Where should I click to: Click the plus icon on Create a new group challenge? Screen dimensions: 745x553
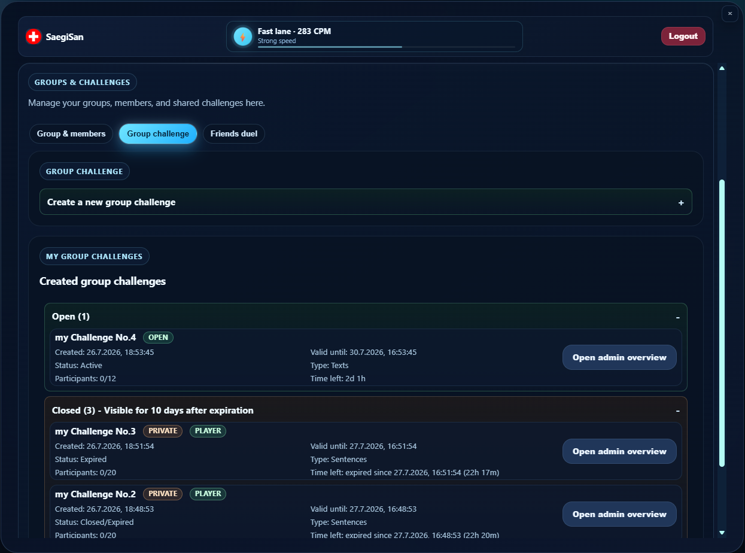[x=681, y=203]
